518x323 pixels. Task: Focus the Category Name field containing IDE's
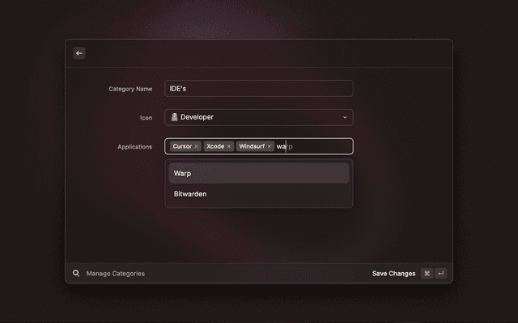click(x=259, y=89)
